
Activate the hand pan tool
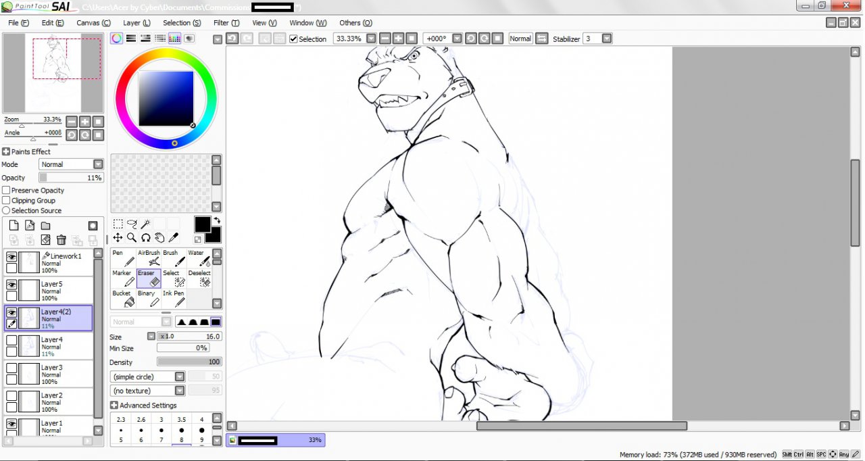point(159,238)
